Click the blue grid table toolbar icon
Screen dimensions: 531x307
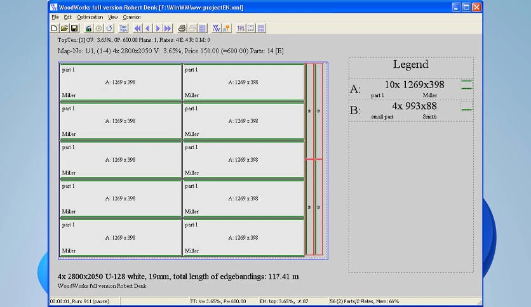(203, 29)
